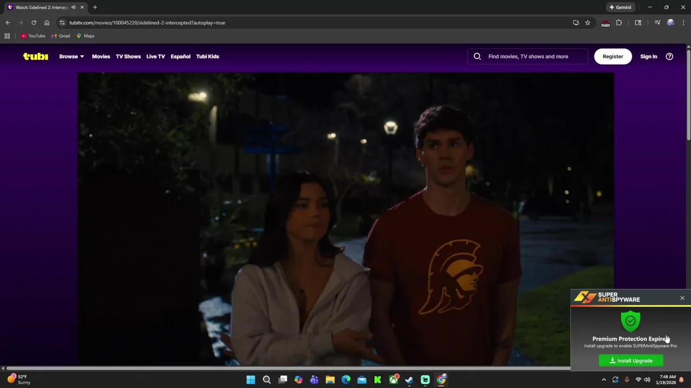This screenshot has height=388, width=691.
Task: Click the Register button
Action: (613, 56)
